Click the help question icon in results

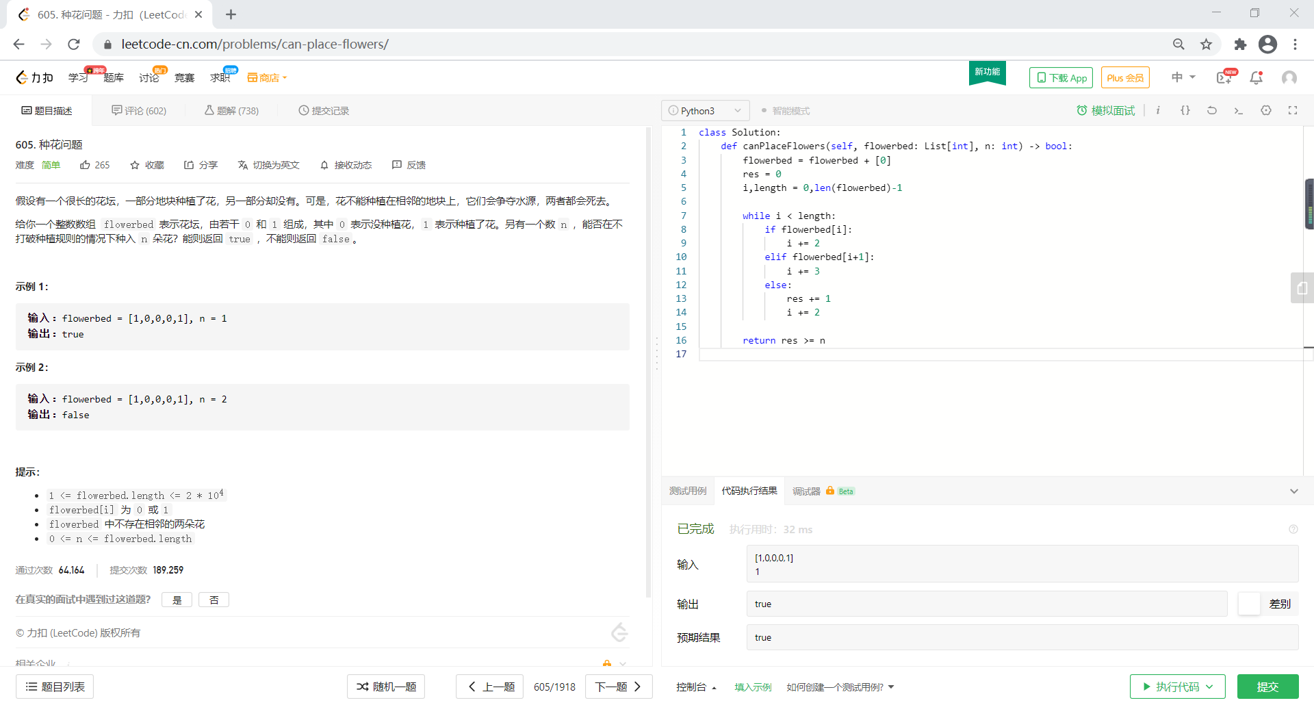click(1293, 529)
